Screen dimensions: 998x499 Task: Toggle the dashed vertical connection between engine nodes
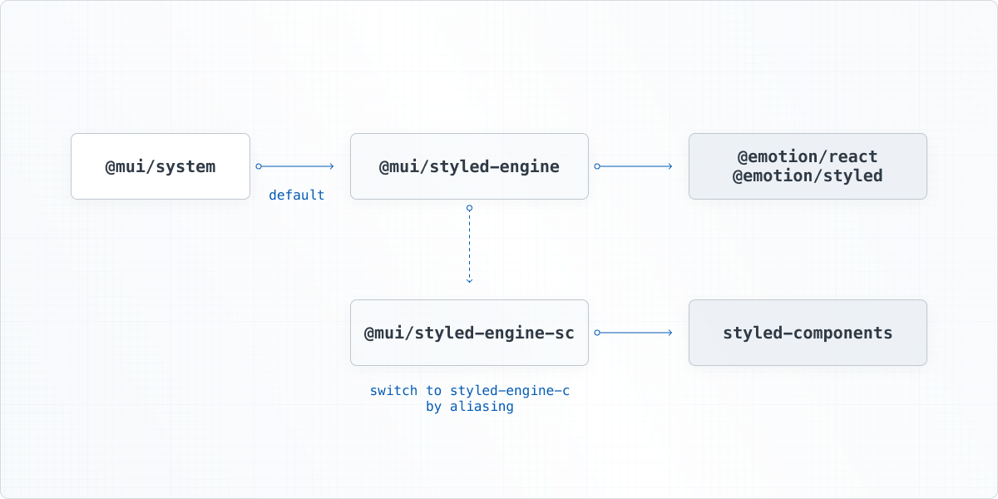click(469, 245)
